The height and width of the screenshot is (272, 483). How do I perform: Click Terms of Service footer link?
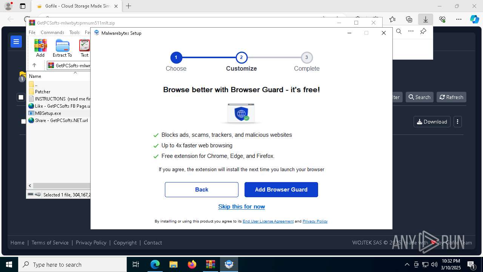tap(50, 243)
